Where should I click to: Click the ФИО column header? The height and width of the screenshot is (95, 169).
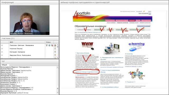(x=27, y=42)
